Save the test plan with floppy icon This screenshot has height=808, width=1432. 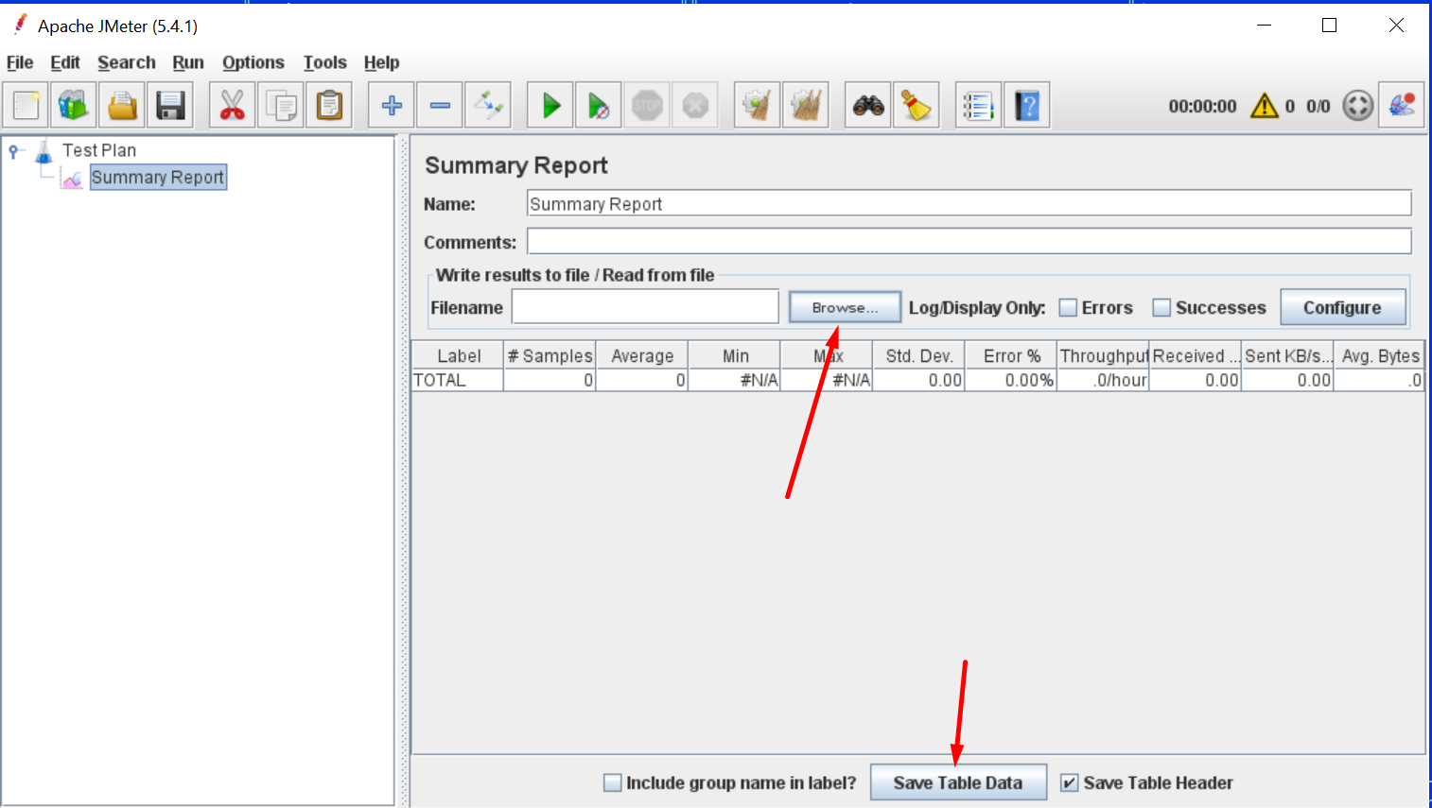pyautogui.click(x=170, y=105)
